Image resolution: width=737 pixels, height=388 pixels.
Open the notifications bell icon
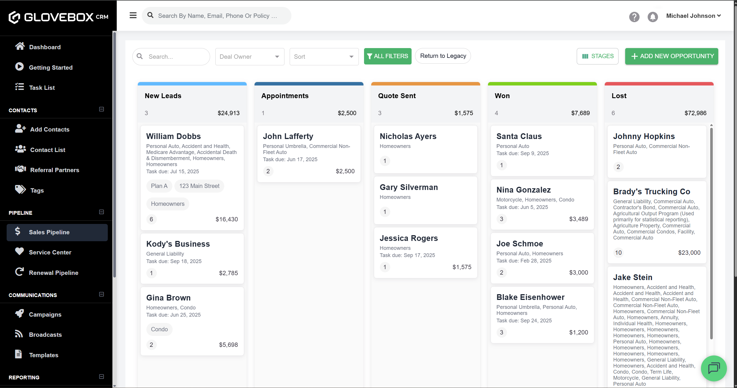[x=653, y=17]
